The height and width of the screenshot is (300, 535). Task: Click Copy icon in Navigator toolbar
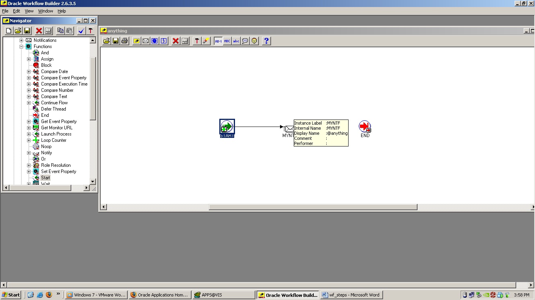pos(60,31)
